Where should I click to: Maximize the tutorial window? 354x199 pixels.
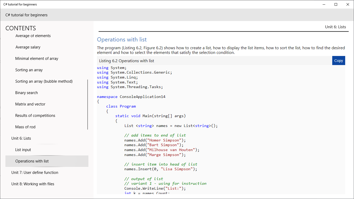(x=336, y=4)
